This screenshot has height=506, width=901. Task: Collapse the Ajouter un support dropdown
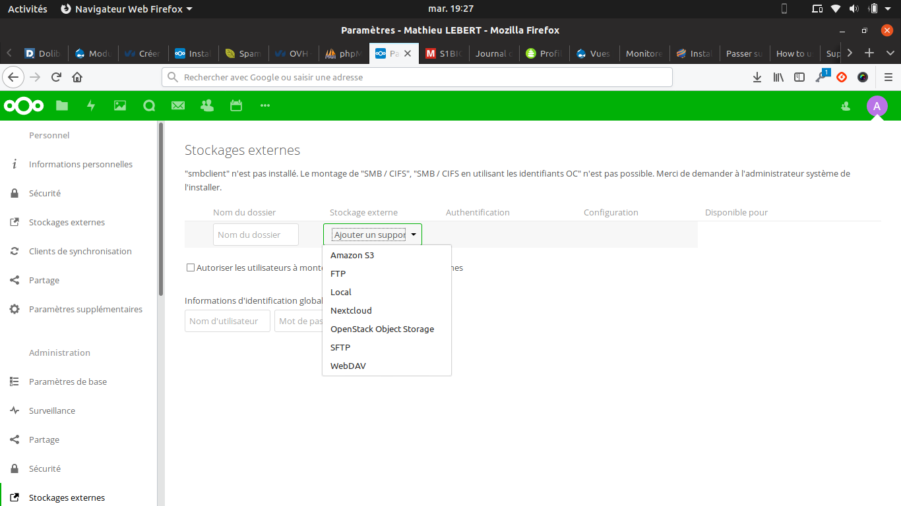373,235
